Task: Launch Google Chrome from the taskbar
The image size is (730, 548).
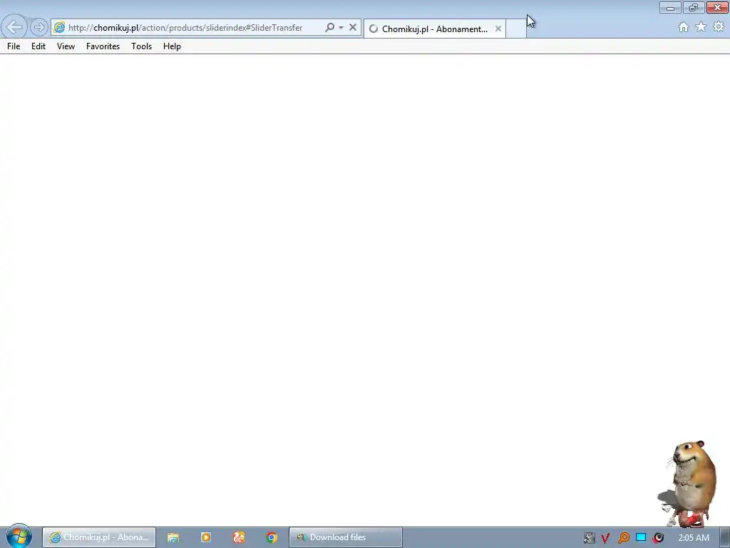Action: click(272, 537)
